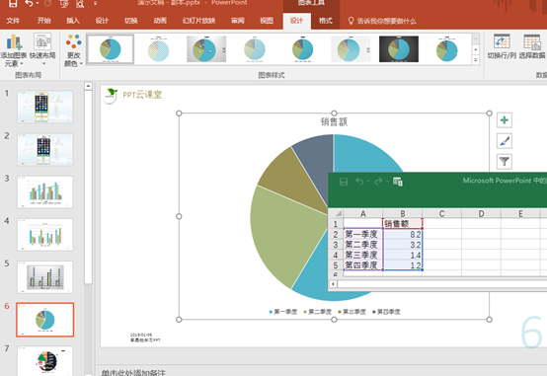Click the chart title 销售额

point(334,121)
